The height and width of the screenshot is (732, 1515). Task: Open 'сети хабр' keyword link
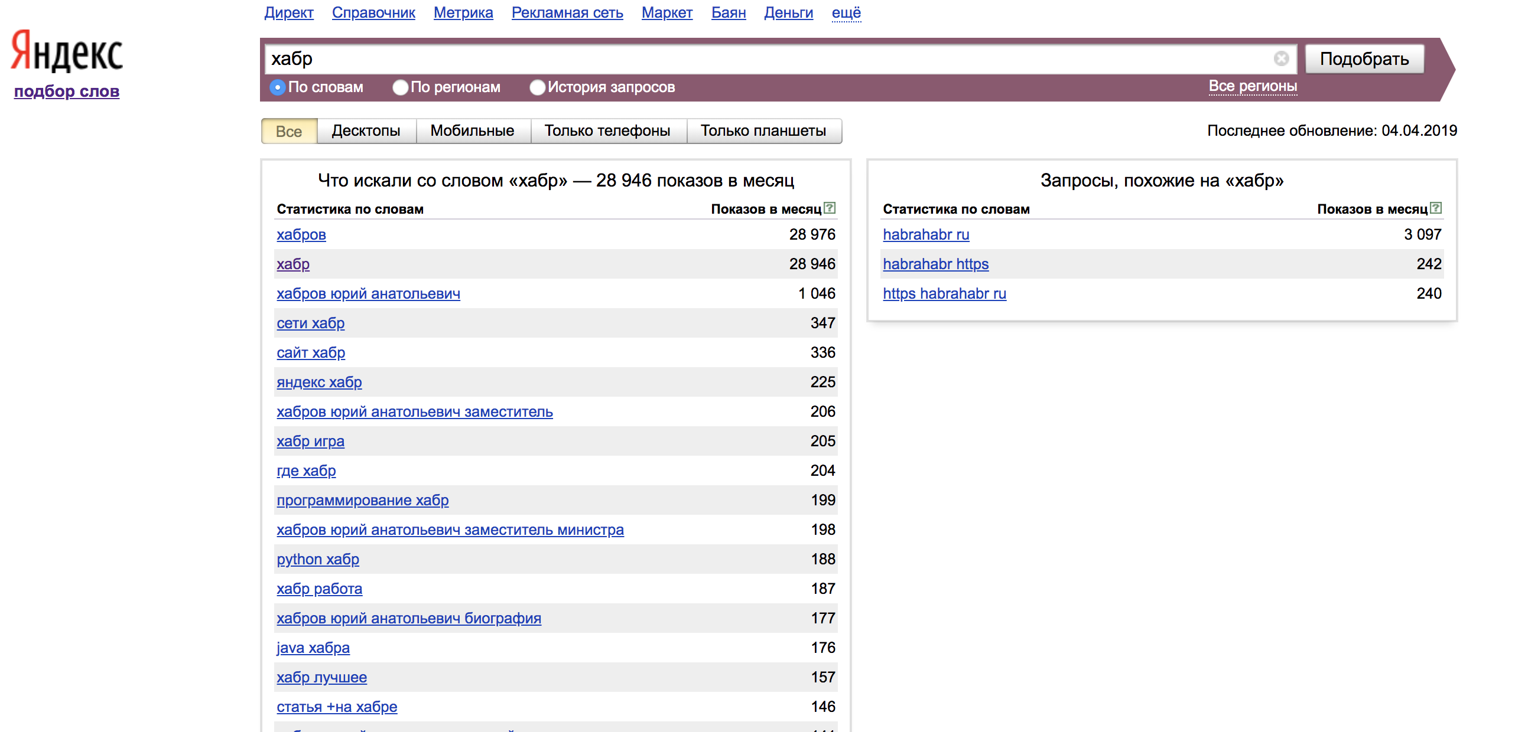tap(311, 323)
